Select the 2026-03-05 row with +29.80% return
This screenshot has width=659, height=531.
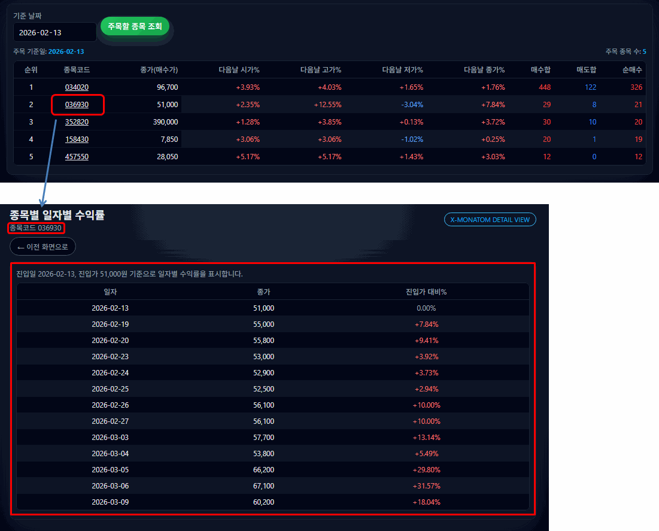tap(269, 469)
